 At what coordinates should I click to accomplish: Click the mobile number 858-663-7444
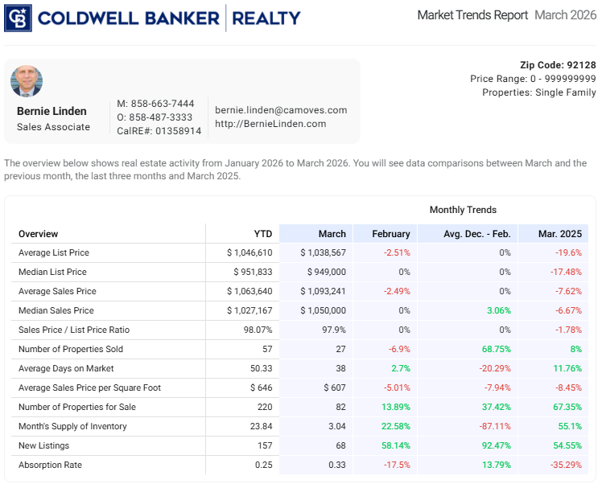[162, 104]
